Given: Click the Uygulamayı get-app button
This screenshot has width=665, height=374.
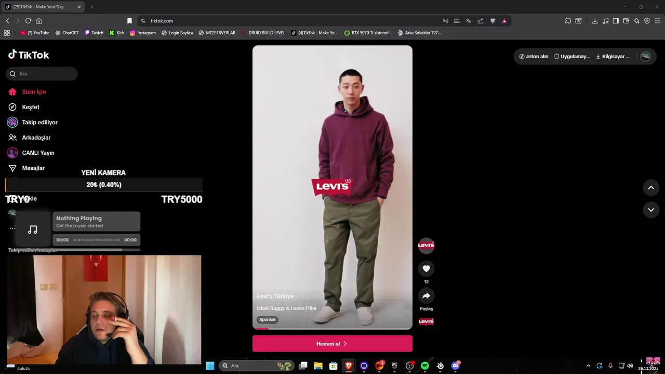Looking at the screenshot, I should click(572, 57).
